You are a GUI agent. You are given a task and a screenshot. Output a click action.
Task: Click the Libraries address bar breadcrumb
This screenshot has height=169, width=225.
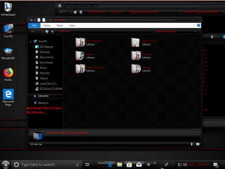(x=64, y=31)
